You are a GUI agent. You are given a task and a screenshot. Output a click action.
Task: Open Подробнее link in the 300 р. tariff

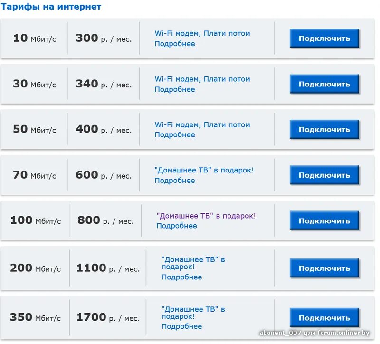coord(175,44)
